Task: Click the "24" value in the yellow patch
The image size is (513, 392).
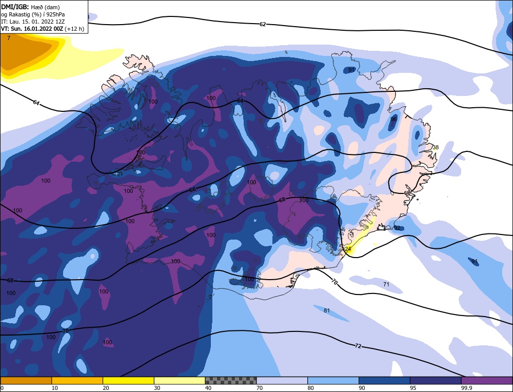Action: (x=348, y=249)
